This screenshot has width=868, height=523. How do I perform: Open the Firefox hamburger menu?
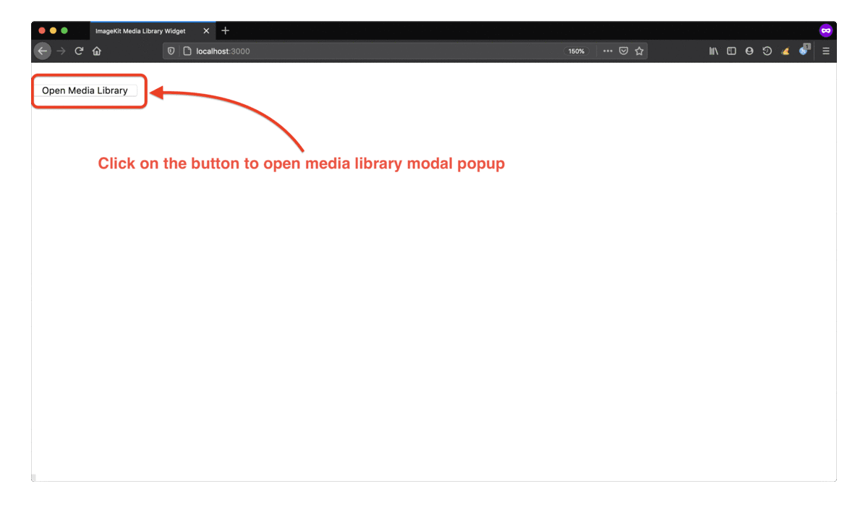pyautogui.click(x=826, y=51)
